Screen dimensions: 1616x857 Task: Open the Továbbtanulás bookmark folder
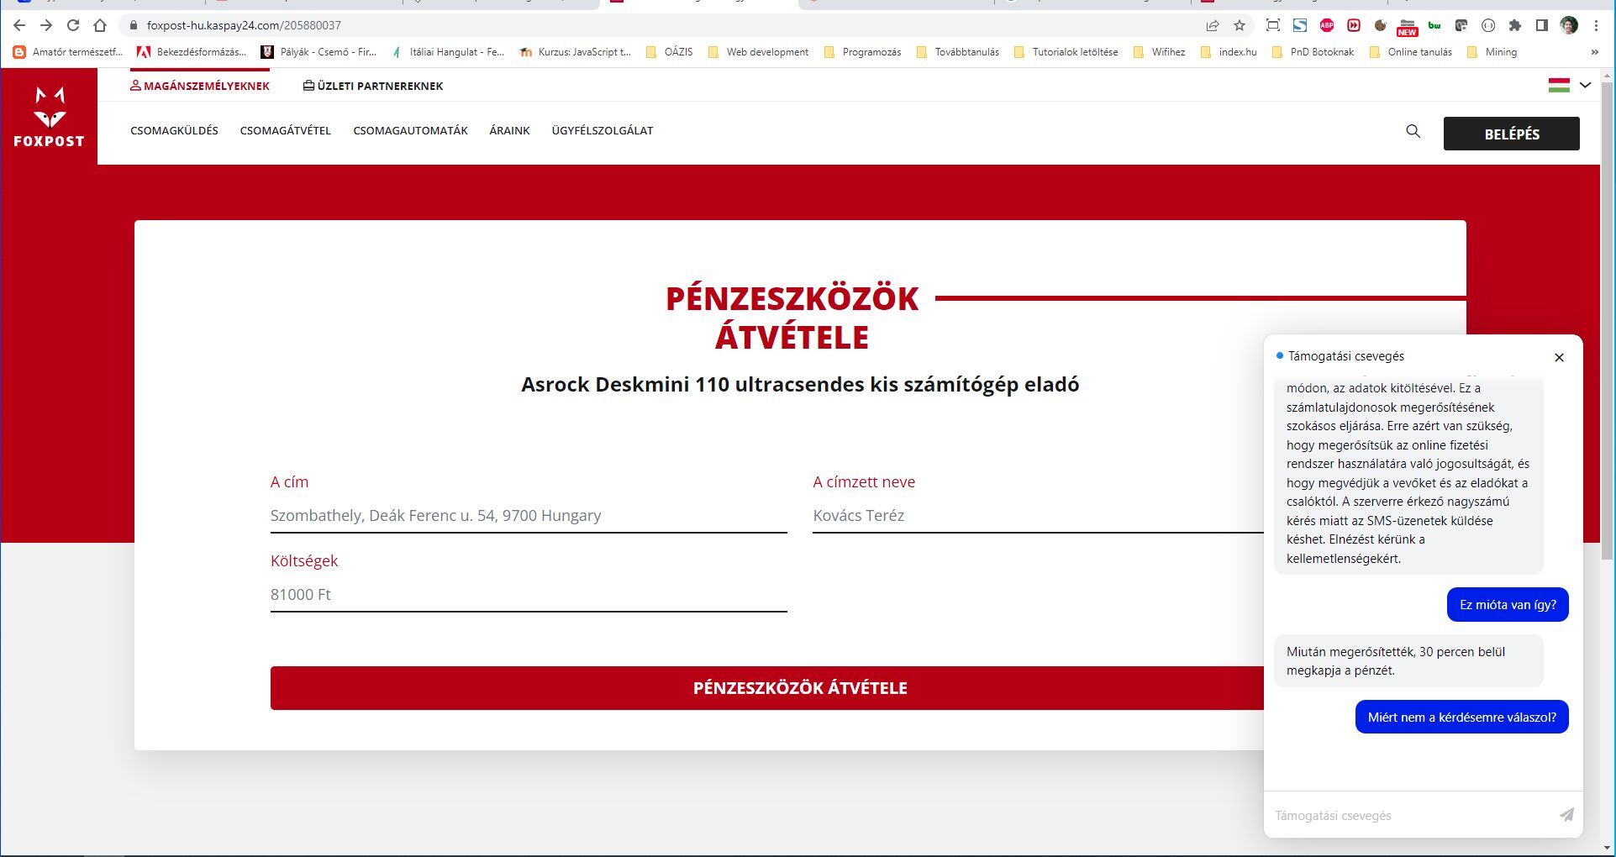[x=957, y=52]
